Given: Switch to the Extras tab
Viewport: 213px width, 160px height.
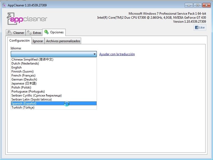Looking at the screenshot, I should (34, 33).
